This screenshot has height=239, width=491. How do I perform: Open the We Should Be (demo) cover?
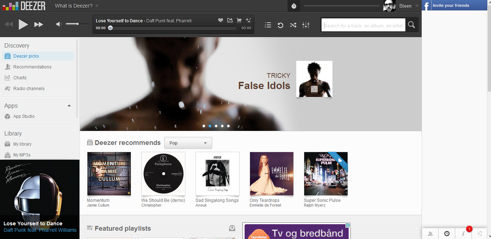pos(163,174)
